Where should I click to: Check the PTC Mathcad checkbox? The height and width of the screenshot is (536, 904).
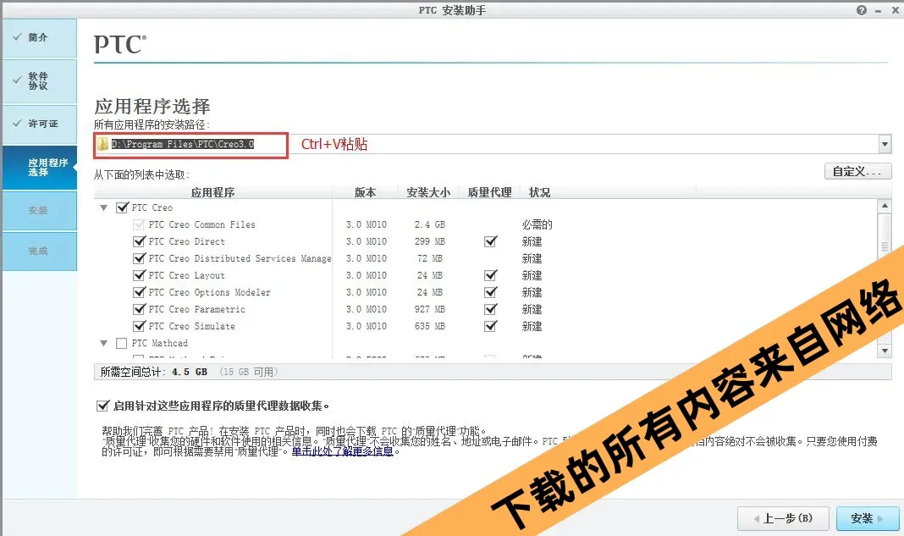coord(122,343)
